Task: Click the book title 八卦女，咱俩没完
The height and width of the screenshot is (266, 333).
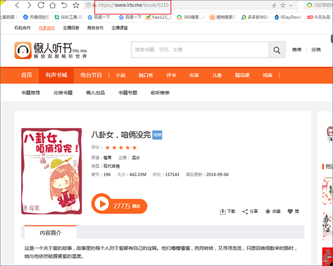Action: point(121,135)
